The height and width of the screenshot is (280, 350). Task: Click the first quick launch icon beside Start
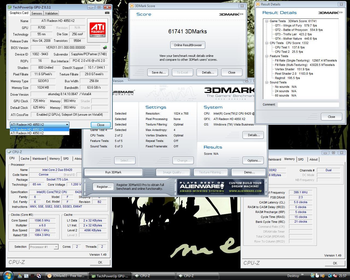(x=20, y=276)
